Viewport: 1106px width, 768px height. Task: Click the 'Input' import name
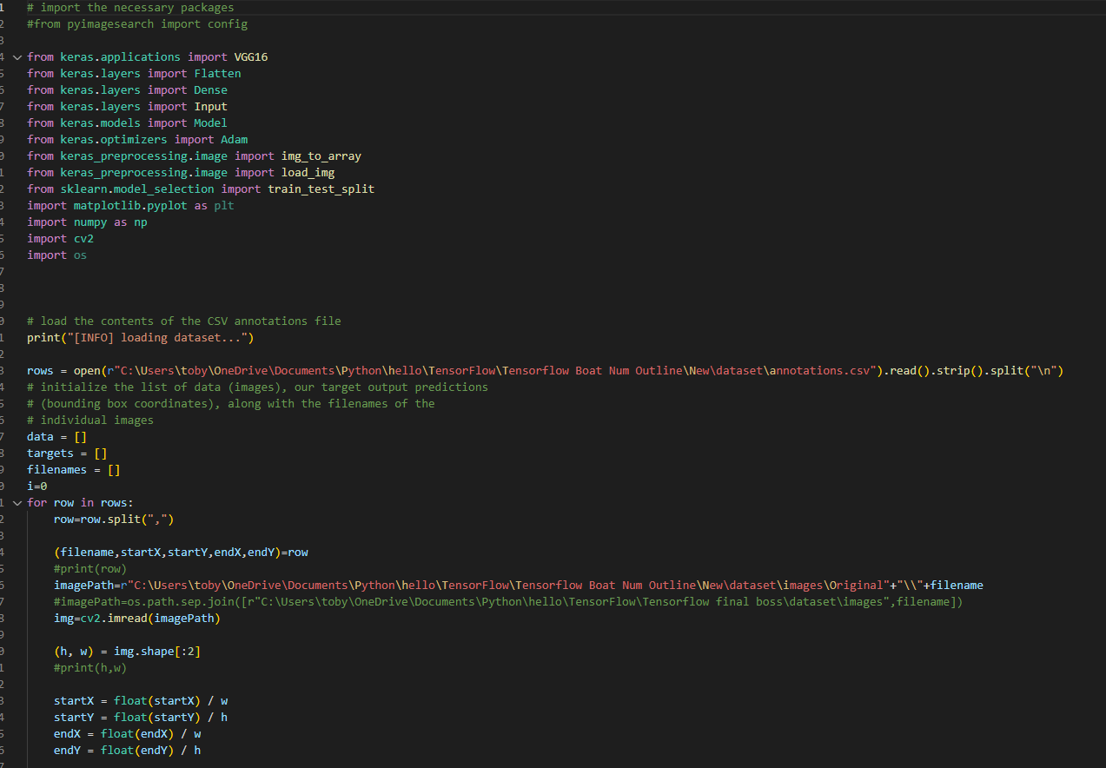210,107
